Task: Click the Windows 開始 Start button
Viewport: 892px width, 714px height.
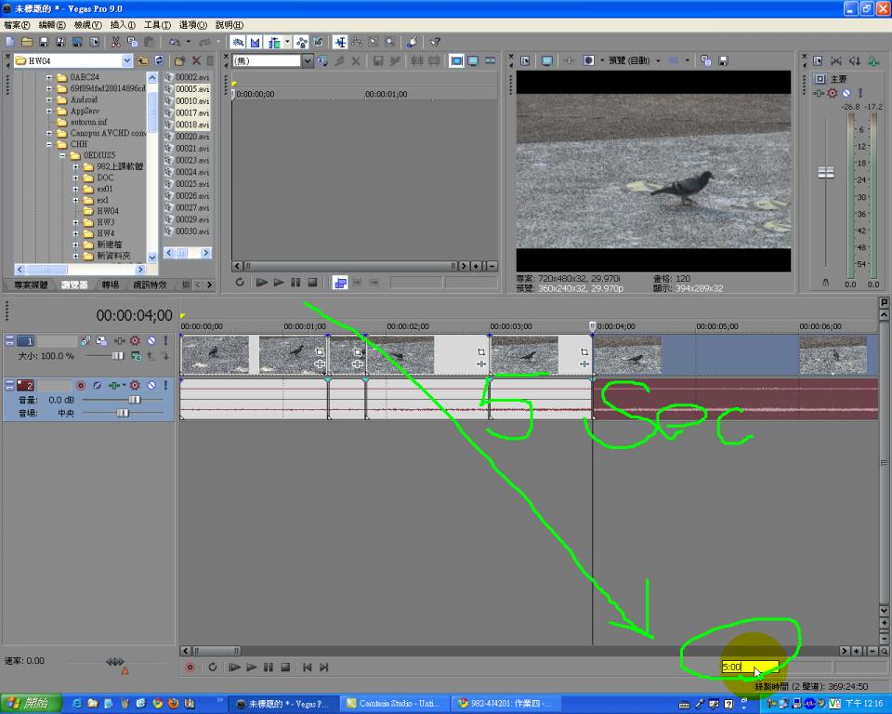Action: 32,703
